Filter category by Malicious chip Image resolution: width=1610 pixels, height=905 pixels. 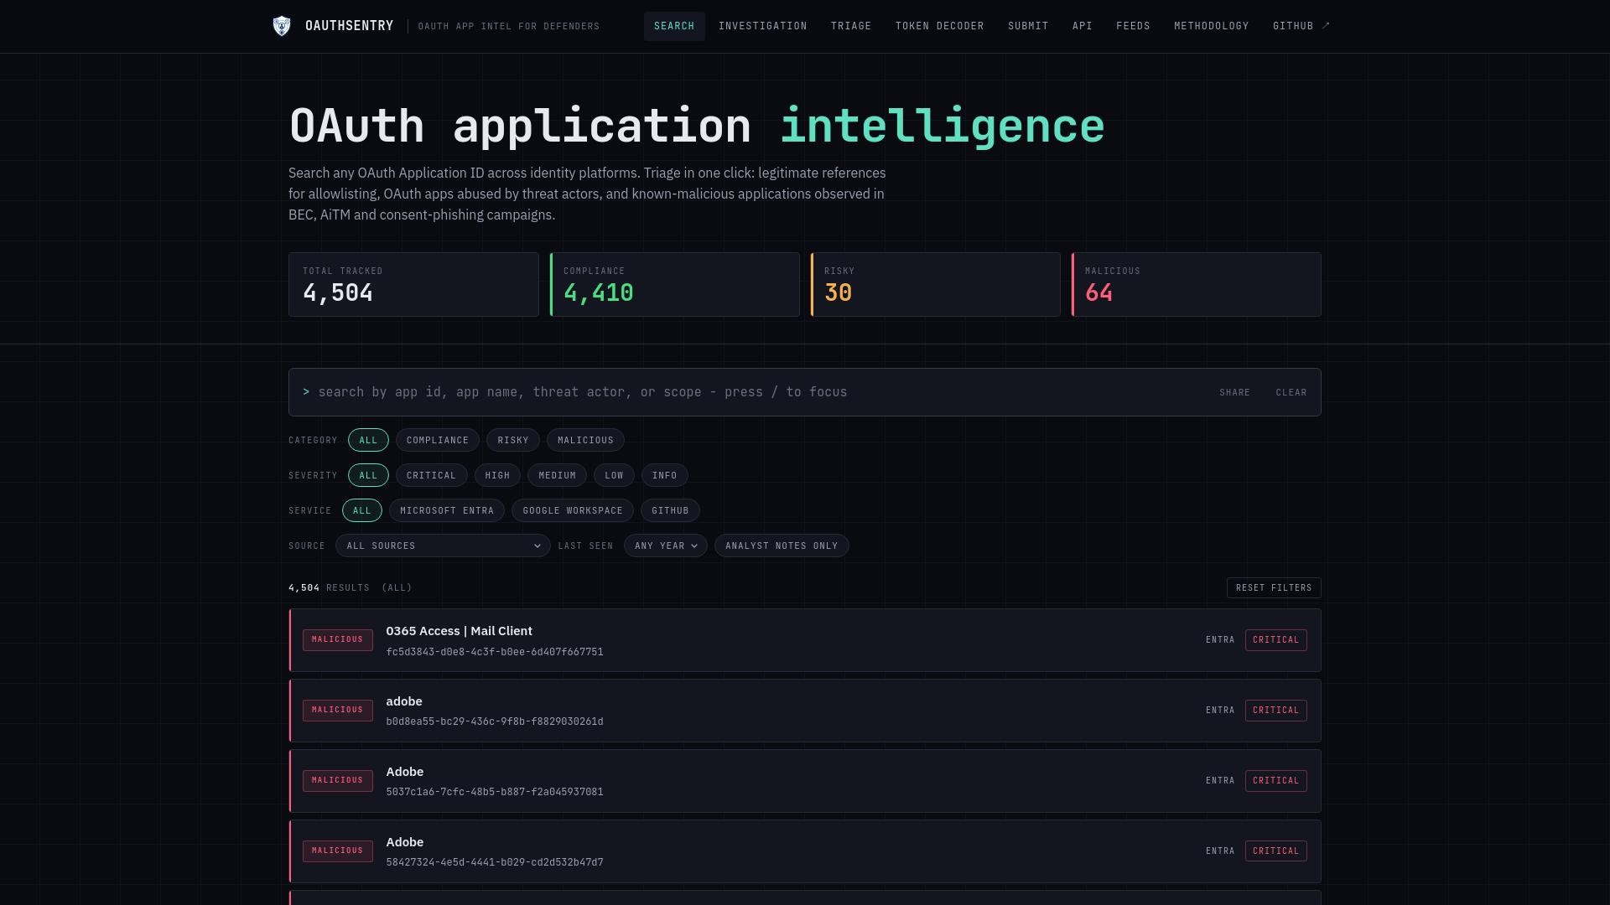coord(585,440)
